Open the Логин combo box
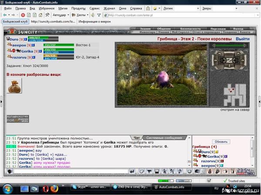Screen dimensions: 261x195 point(187,8)
